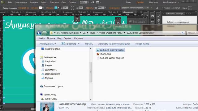Image resolution: width=198 pixels, height=111 pixels.
Task: Click the Изображения library item
Action: click(x=53, y=74)
